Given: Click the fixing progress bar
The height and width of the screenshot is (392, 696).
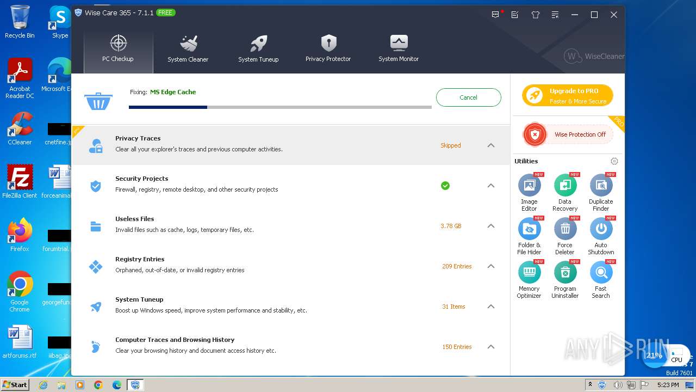Looking at the screenshot, I should pos(280,107).
